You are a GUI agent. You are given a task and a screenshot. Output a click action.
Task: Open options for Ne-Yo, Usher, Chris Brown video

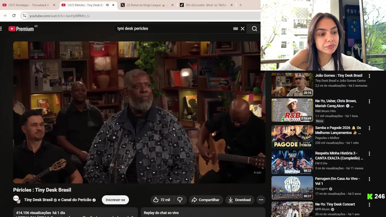point(369,102)
